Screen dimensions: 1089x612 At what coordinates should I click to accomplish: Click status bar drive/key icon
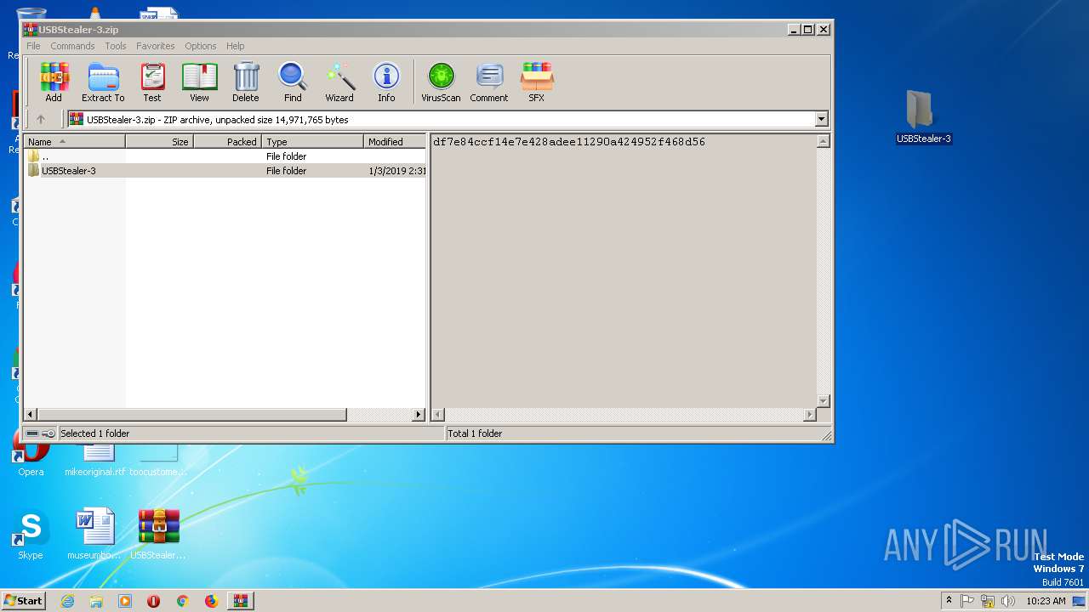40,433
